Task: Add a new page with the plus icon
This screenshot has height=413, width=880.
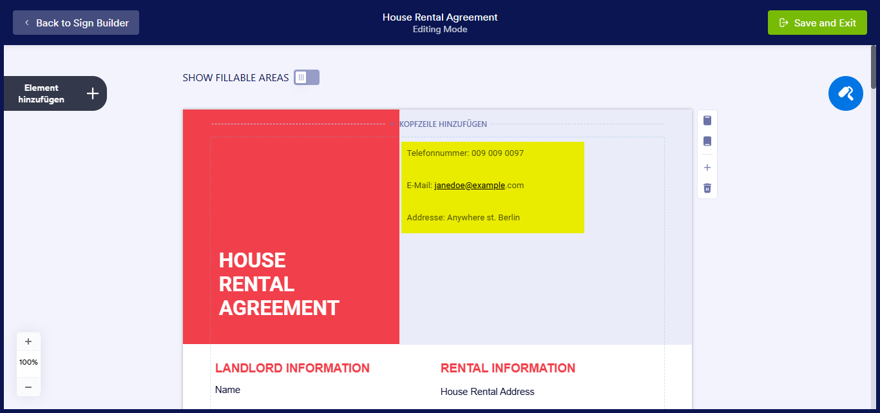Action: [707, 168]
